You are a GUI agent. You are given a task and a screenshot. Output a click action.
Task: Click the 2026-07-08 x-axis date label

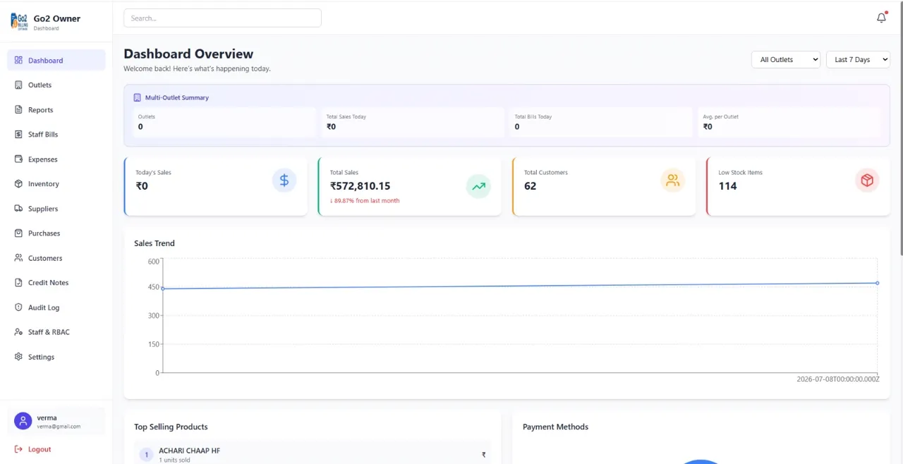pyautogui.click(x=838, y=379)
